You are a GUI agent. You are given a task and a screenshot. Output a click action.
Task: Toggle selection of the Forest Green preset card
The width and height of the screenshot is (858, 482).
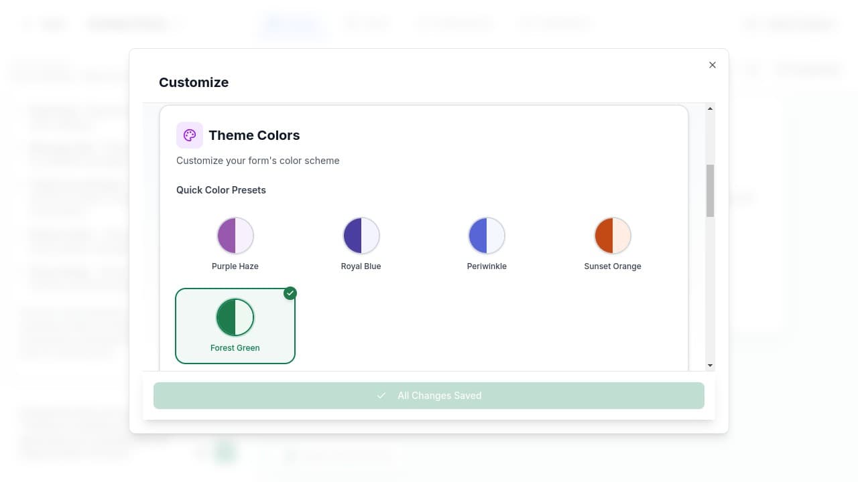(x=235, y=326)
